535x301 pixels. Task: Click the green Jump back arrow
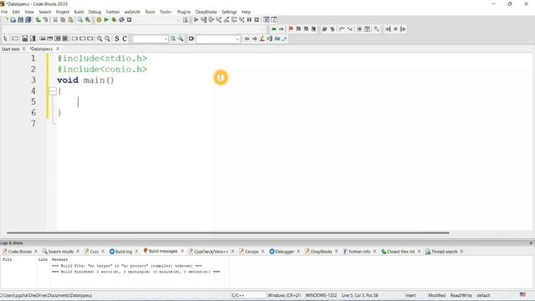pos(273,29)
